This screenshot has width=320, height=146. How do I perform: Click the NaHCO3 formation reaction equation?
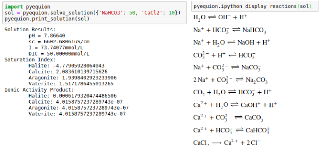[230, 31]
